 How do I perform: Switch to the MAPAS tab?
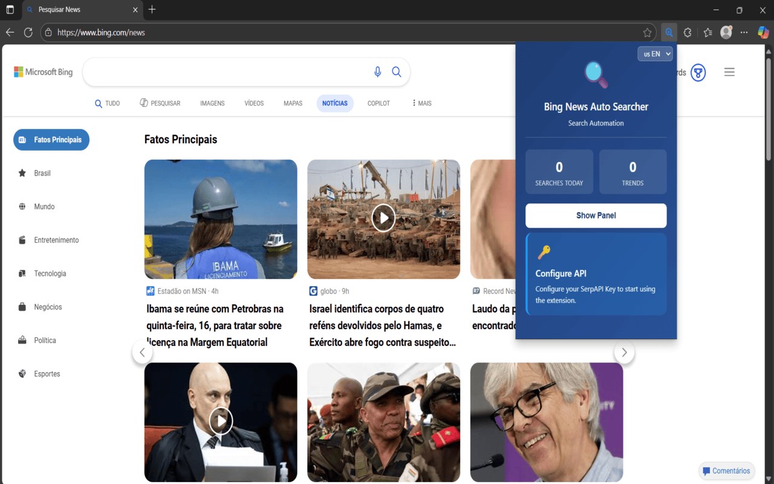click(x=293, y=103)
